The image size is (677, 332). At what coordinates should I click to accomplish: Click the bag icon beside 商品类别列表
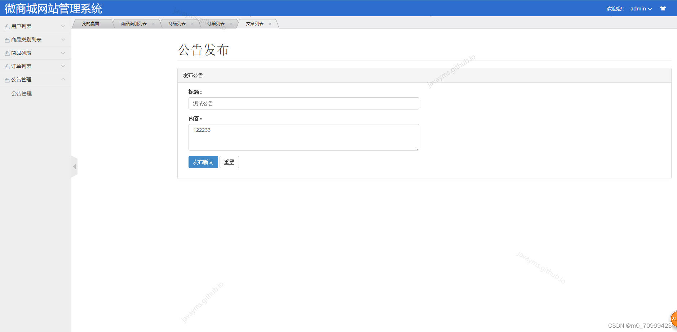click(6, 40)
